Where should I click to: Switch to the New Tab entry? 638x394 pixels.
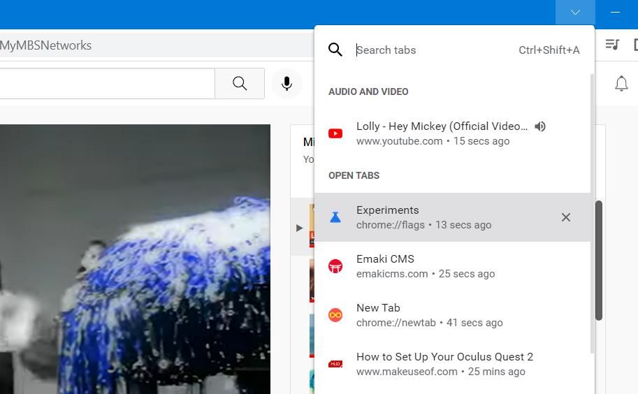pos(452,315)
